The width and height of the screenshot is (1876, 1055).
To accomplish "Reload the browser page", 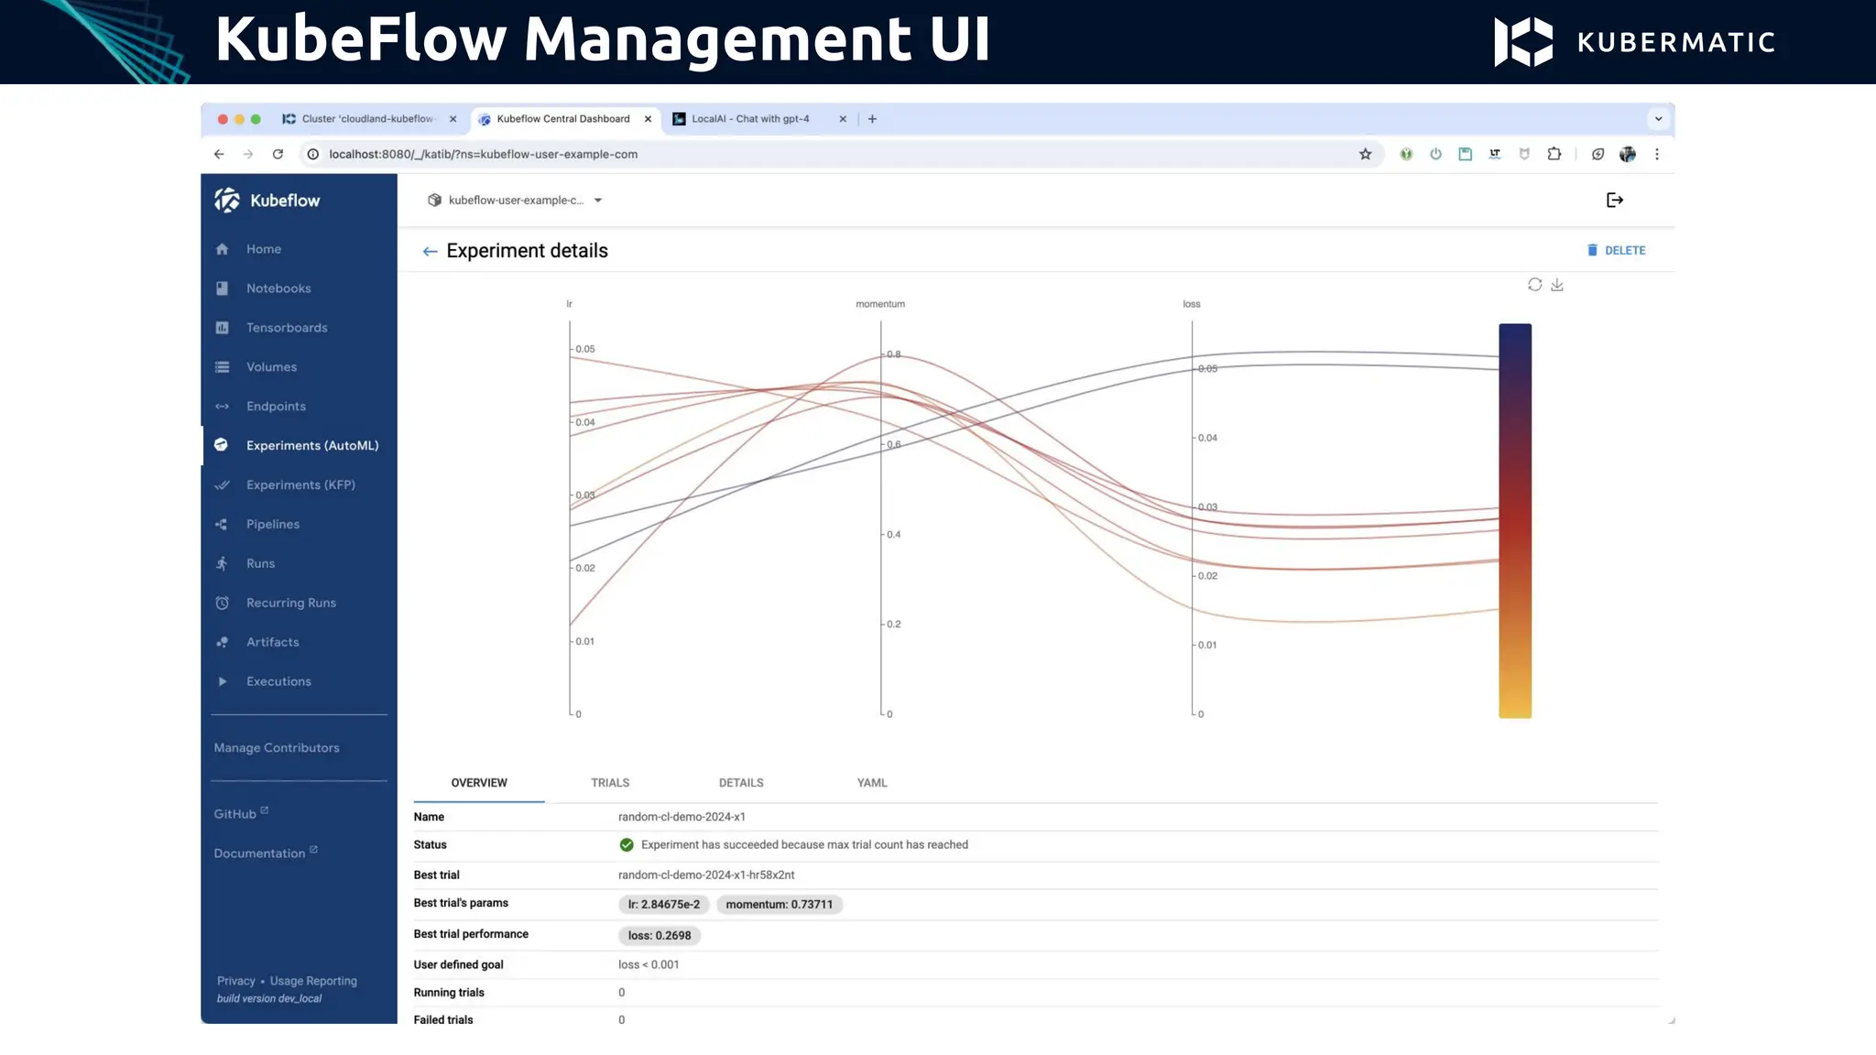I will 278,155.
